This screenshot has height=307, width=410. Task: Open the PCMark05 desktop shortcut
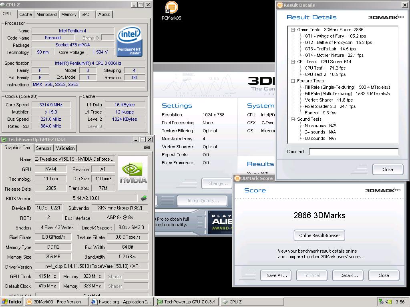coord(171,11)
